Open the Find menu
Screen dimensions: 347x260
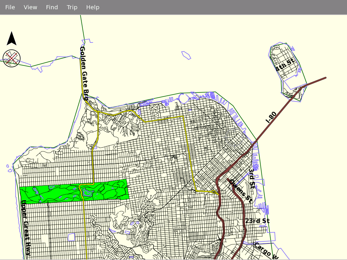(x=52, y=7)
